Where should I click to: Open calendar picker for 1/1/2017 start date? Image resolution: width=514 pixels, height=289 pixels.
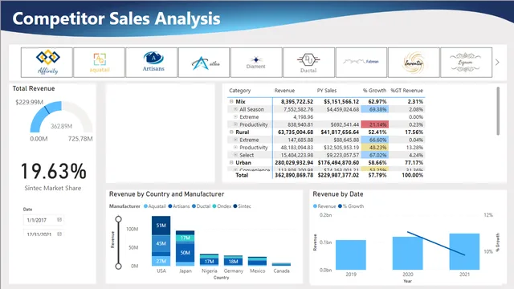click(x=59, y=219)
